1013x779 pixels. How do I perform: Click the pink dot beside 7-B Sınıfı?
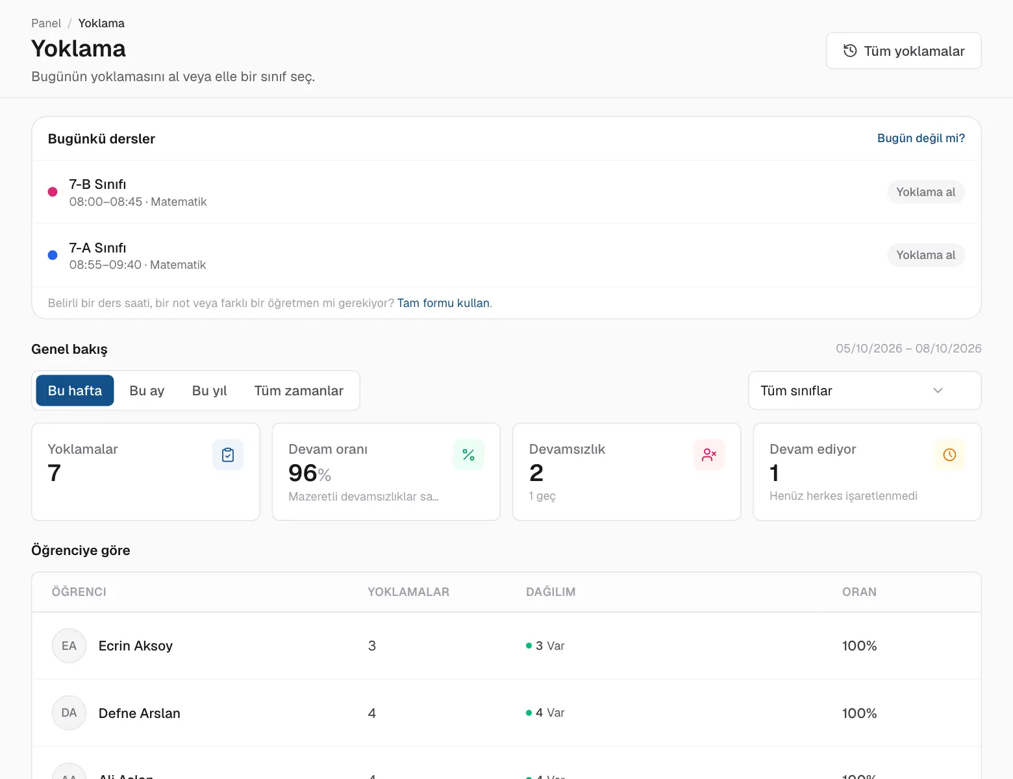click(x=53, y=192)
